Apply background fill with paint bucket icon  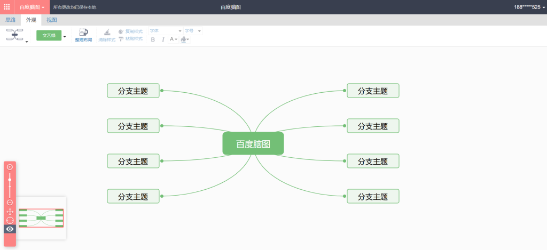tap(183, 39)
